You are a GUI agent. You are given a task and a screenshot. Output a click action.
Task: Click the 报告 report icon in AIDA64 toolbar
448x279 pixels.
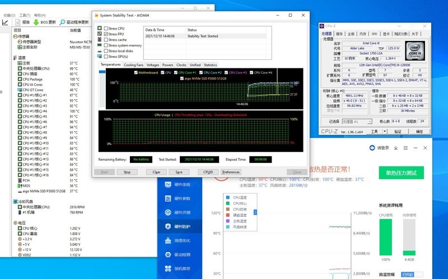pyautogui.click(x=18, y=22)
